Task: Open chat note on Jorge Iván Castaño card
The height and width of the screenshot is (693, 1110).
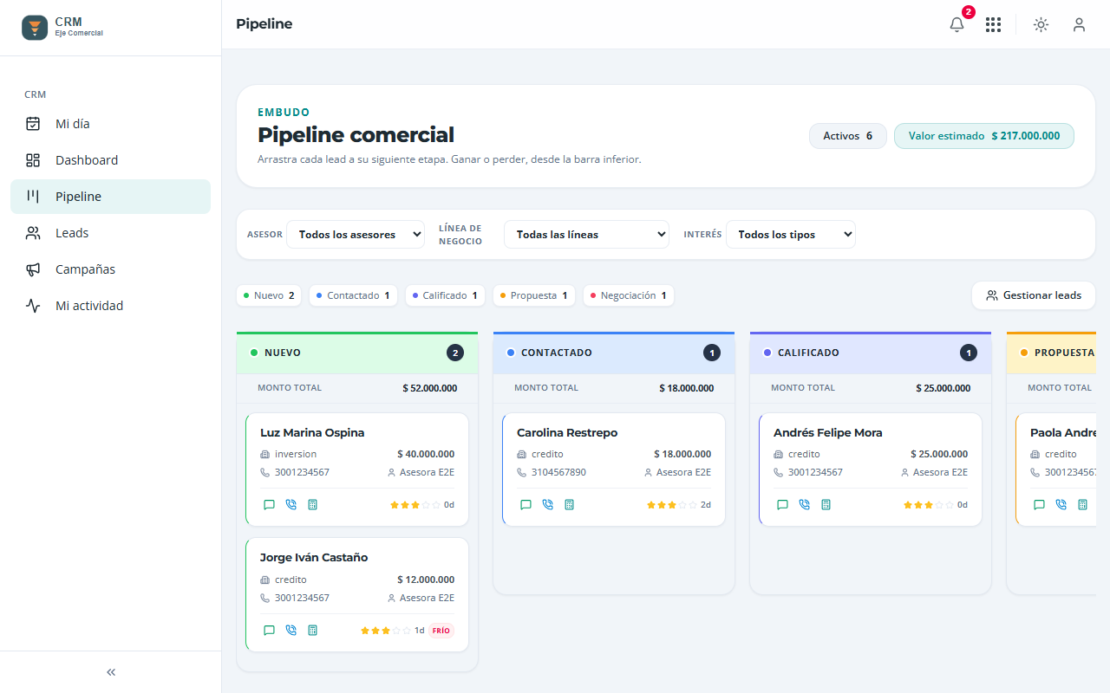Action: click(x=269, y=630)
